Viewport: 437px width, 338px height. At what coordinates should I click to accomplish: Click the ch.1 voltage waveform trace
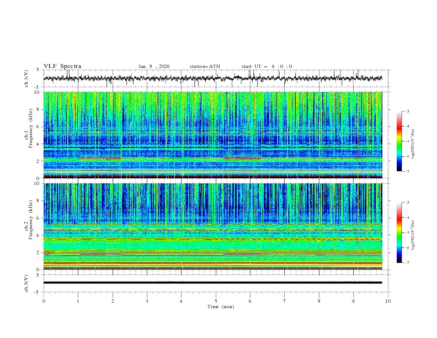[212, 78]
